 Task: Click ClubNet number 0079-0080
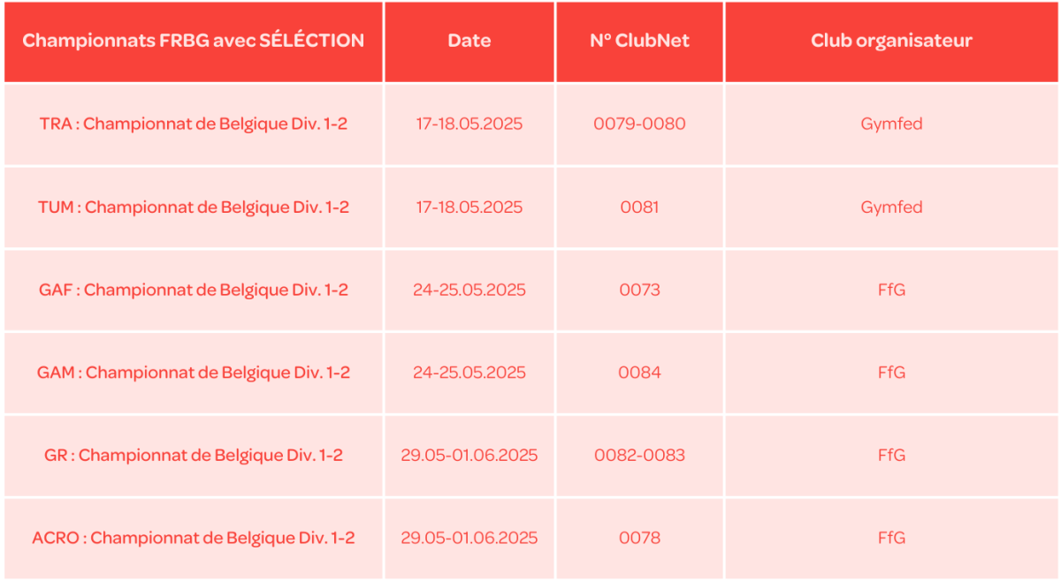coord(639,124)
